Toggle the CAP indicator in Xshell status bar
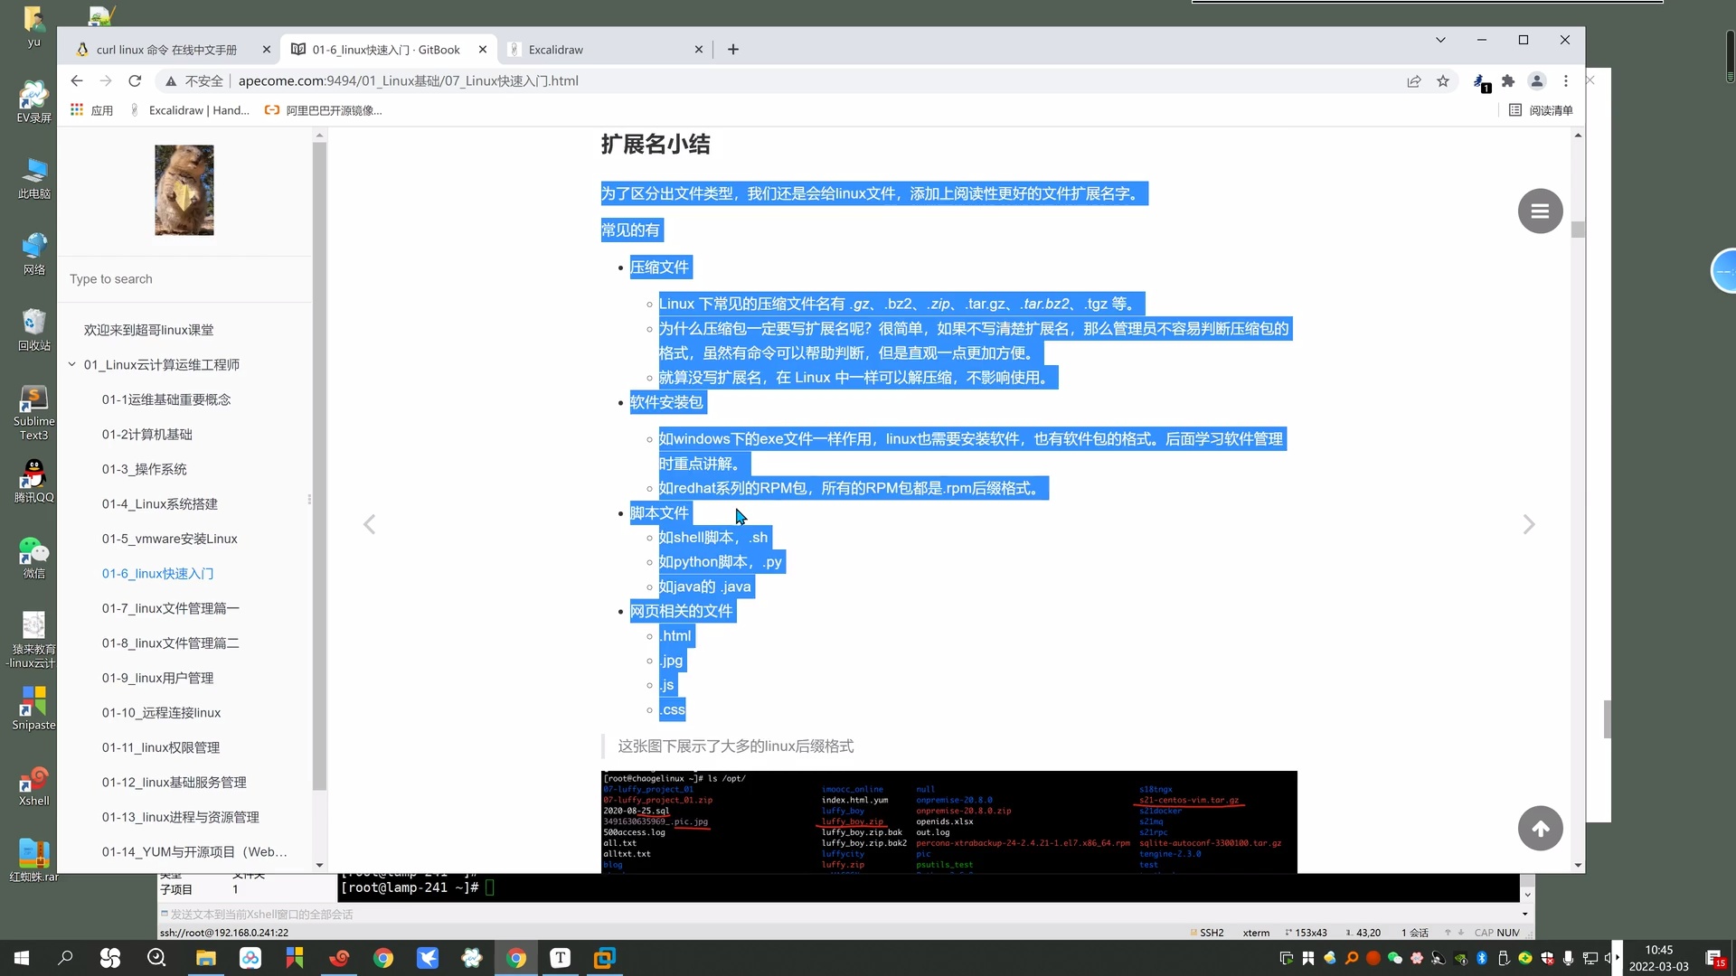Viewport: 1736px width, 976px height. tap(1484, 932)
